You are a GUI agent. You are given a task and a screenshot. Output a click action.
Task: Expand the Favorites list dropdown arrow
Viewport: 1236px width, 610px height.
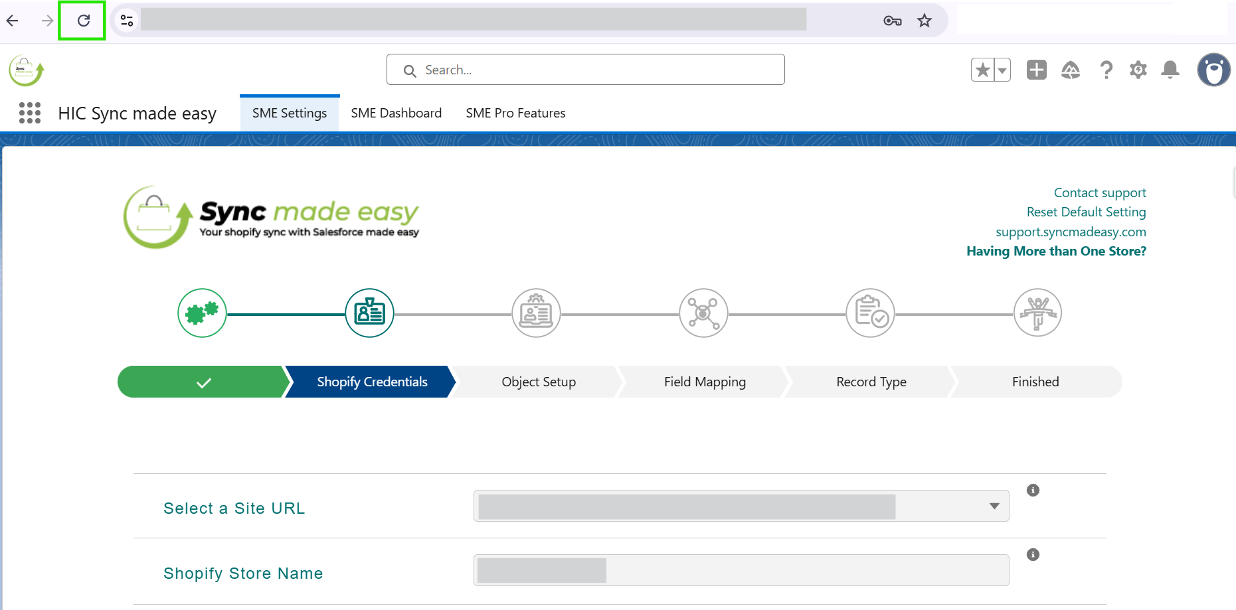pyautogui.click(x=1002, y=70)
